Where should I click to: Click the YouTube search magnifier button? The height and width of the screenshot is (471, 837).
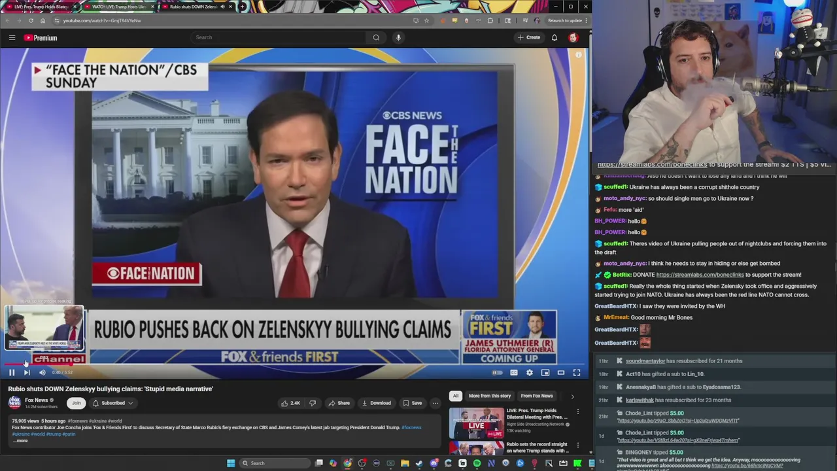pyautogui.click(x=376, y=37)
